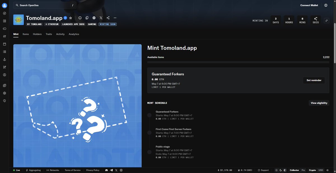Add Tomoland.app to watchlist with star
Viewport: 336px width, 173px height.
pyautogui.click(x=71, y=18)
